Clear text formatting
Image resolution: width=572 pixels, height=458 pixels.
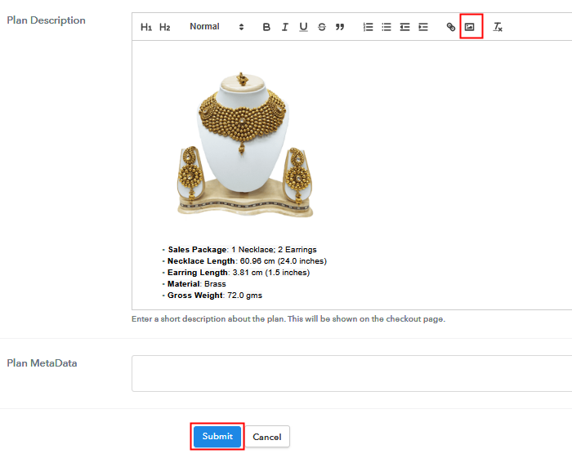pos(498,27)
